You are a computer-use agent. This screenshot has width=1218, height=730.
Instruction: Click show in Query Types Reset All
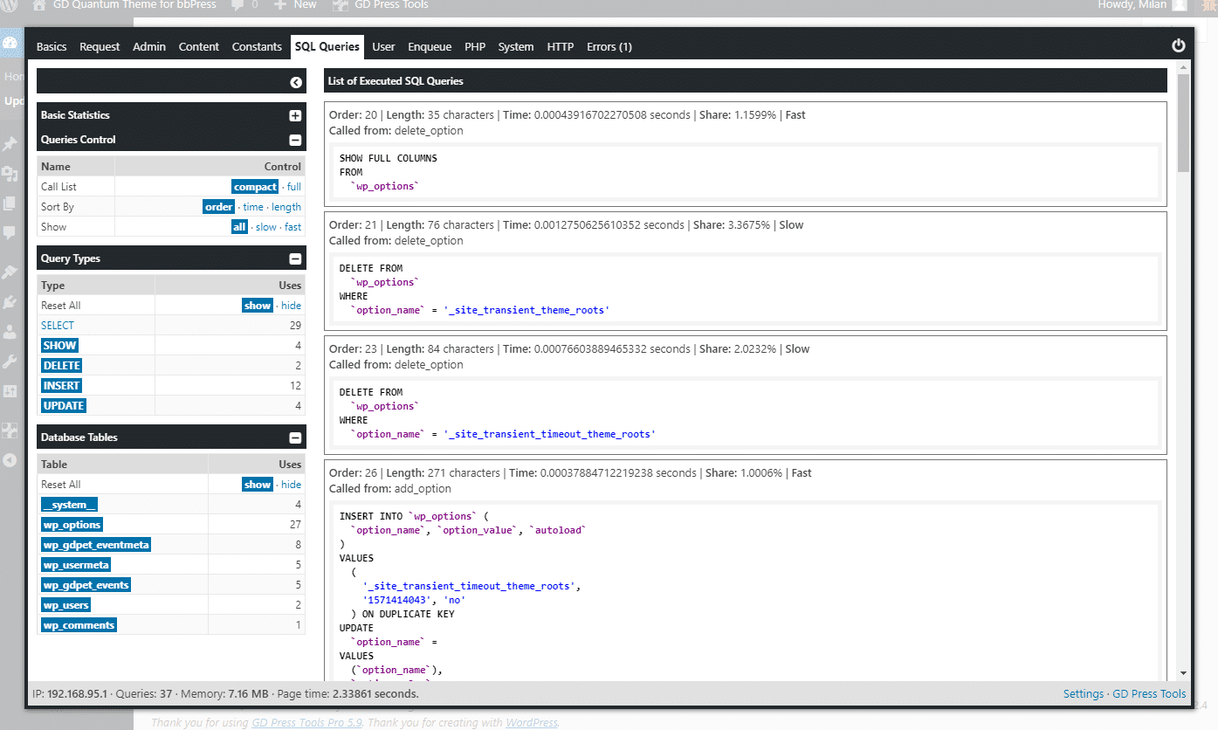coord(258,306)
